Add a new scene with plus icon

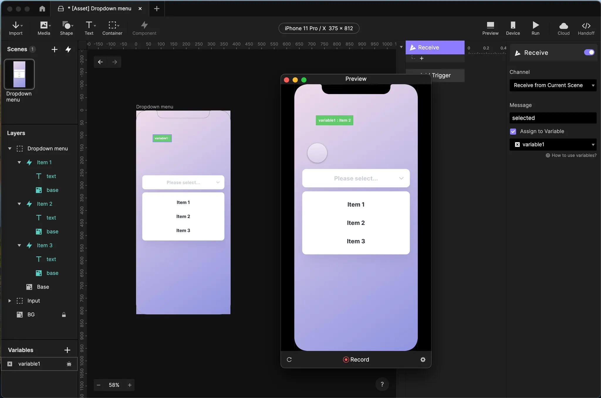54,49
